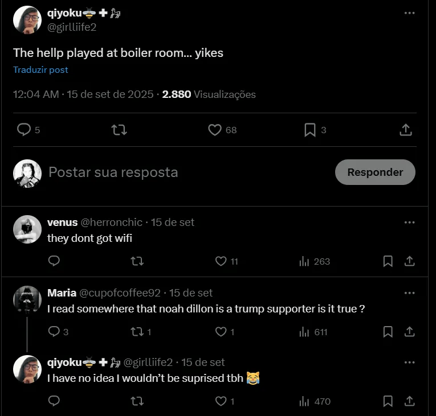The width and height of the screenshot is (436, 416).
Task: View analytics for venus's reply
Action: point(304,261)
